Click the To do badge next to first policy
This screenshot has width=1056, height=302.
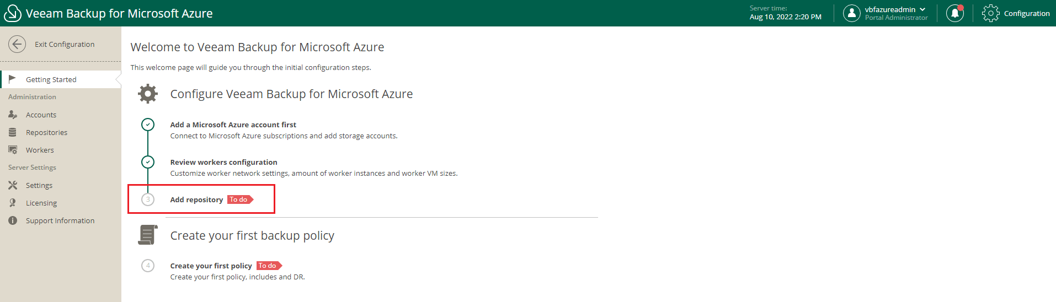pyautogui.click(x=269, y=266)
